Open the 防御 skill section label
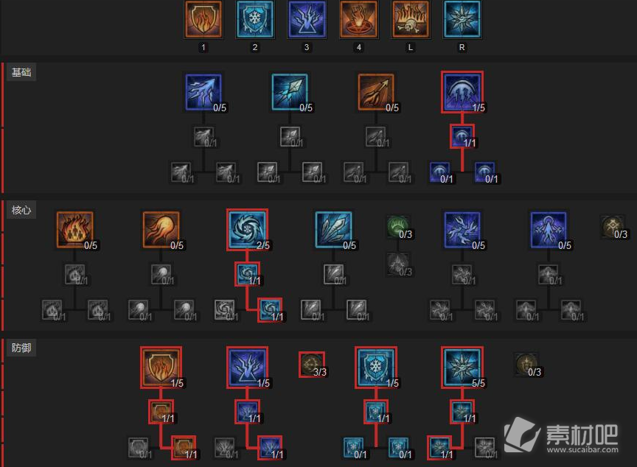Image resolution: width=637 pixels, height=467 pixels. pyautogui.click(x=21, y=348)
